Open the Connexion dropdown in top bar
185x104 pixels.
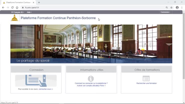(x=165, y=12)
